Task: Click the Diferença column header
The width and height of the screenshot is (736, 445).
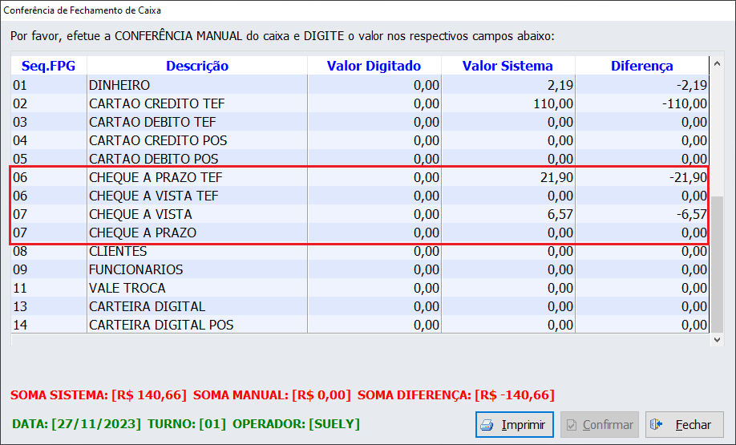Action: (x=641, y=66)
